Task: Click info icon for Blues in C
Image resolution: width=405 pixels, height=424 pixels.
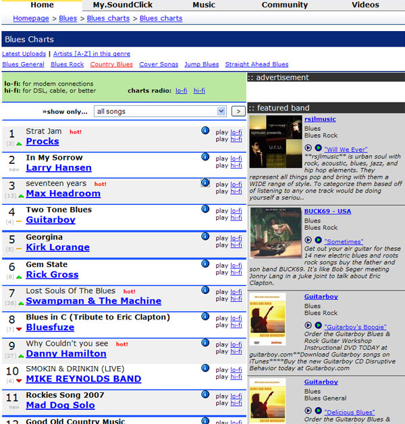Action: [205, 316]
